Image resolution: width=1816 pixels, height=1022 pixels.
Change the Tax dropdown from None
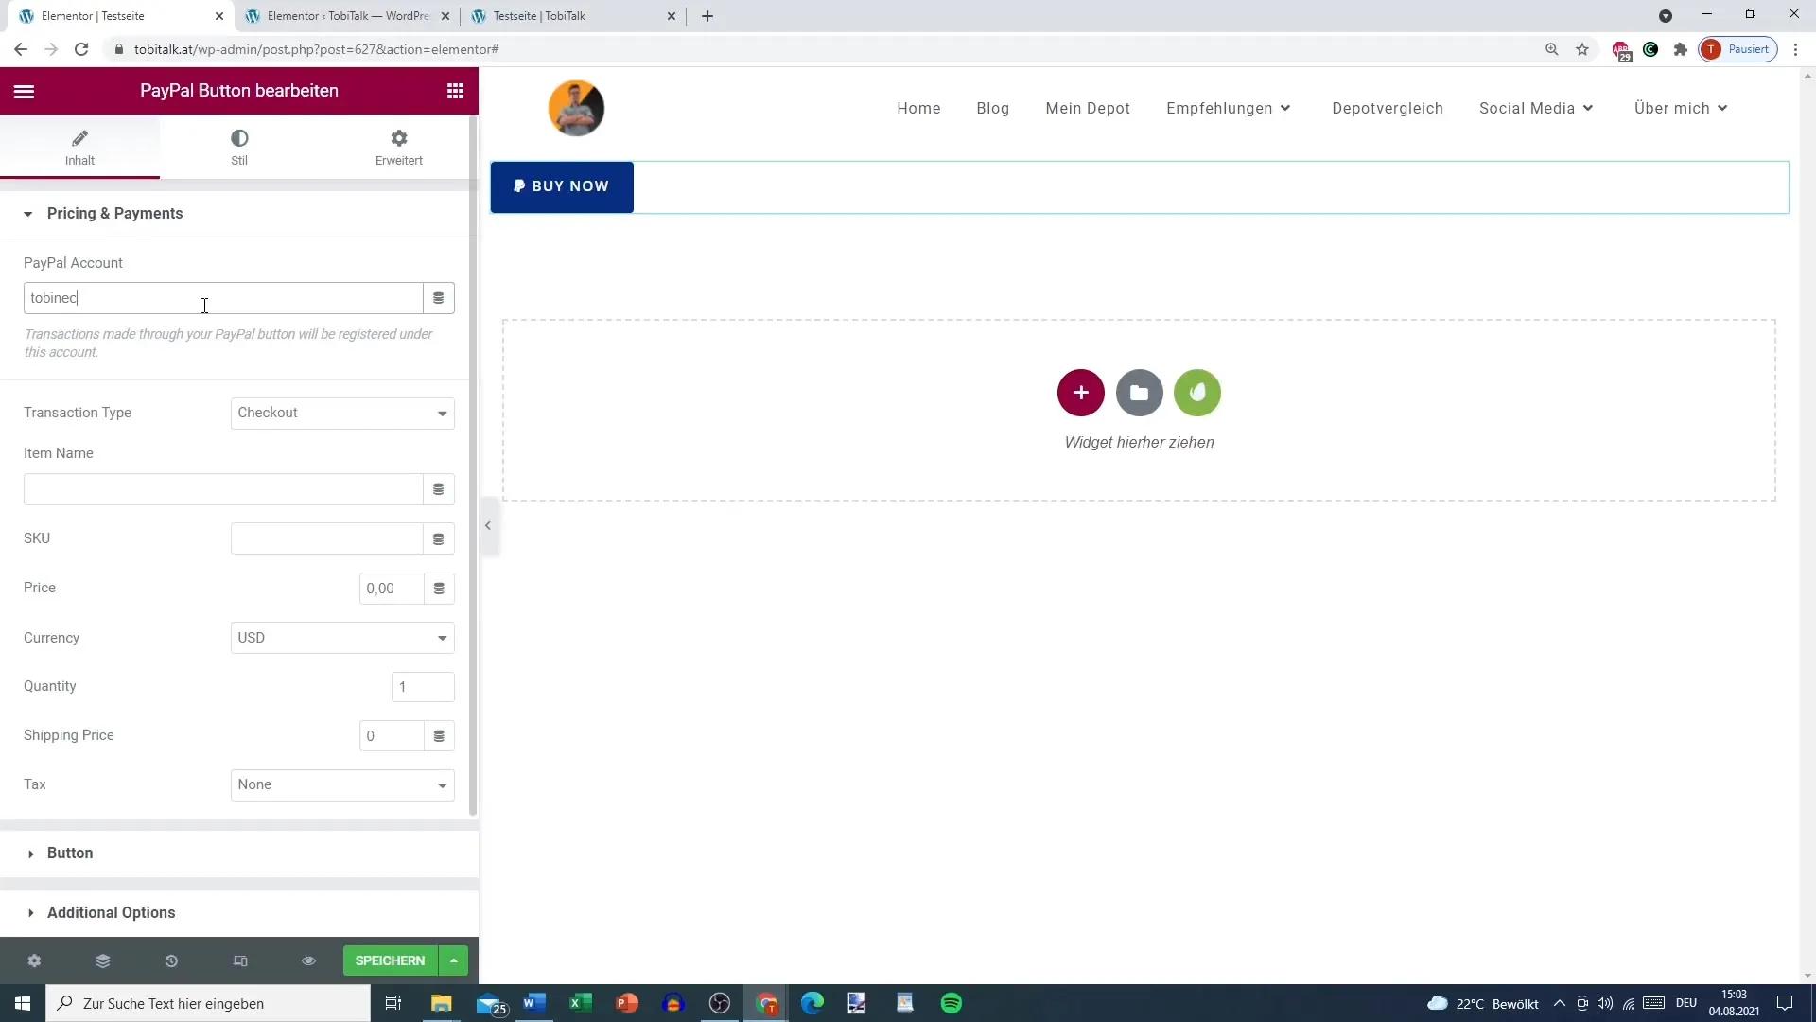pos(343,784)
